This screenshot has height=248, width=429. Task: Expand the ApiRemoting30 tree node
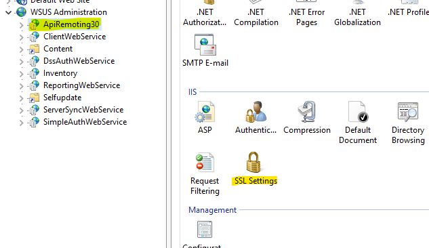tap(21, 25)
